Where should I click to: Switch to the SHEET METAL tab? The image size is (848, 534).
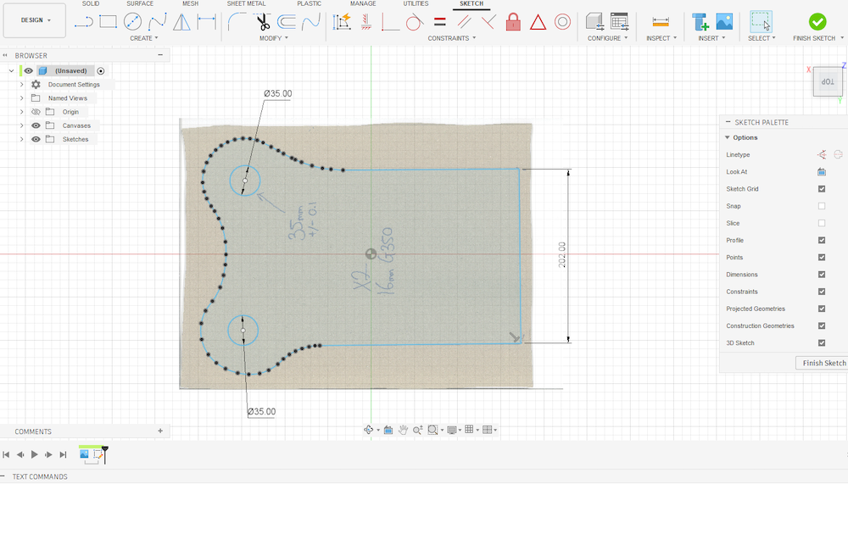point(246,4)
